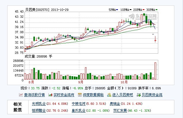
Task: Click the 金额 value 91089
Action: (132, 88)
